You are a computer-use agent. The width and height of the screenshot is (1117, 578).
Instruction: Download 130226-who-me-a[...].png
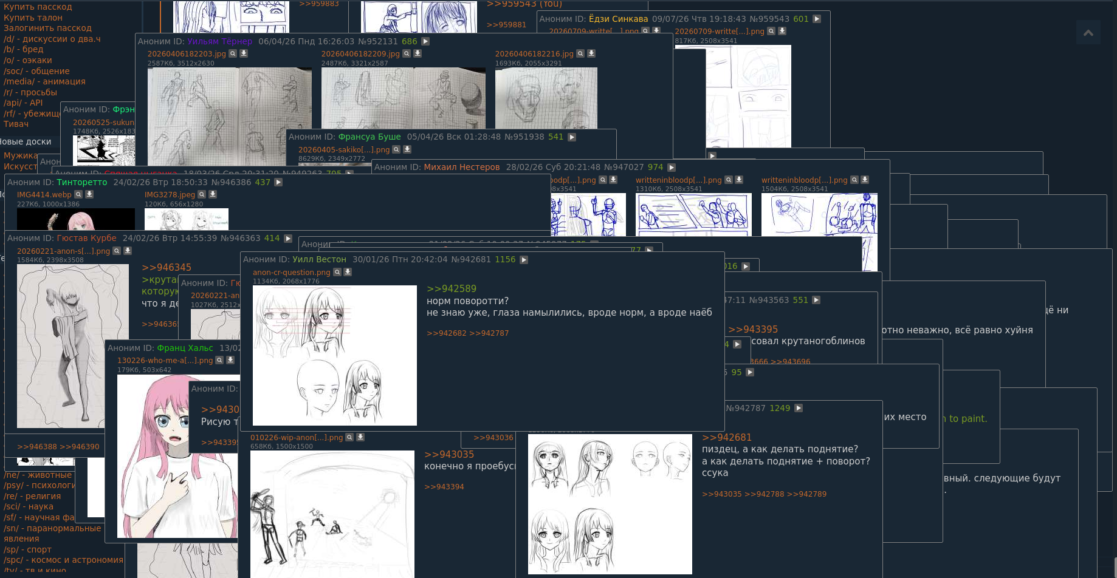tap(230, 360)
